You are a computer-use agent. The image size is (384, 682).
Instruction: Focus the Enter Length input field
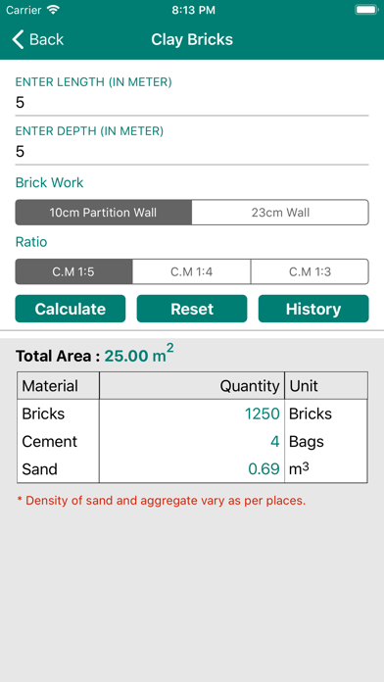click(x=192, y=103)
